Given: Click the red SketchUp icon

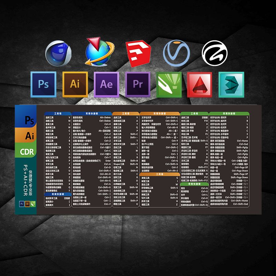Looking at the screenshot, I should [x=138, y=53].
